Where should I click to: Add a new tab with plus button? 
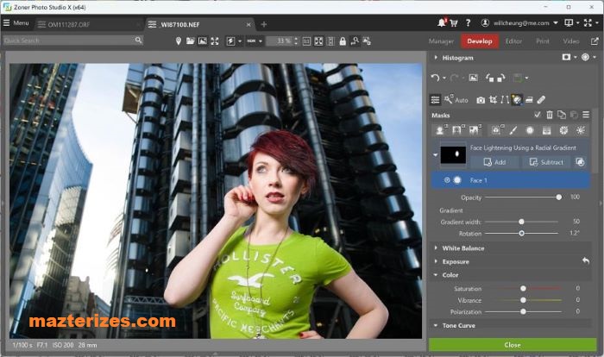[264, 24]
